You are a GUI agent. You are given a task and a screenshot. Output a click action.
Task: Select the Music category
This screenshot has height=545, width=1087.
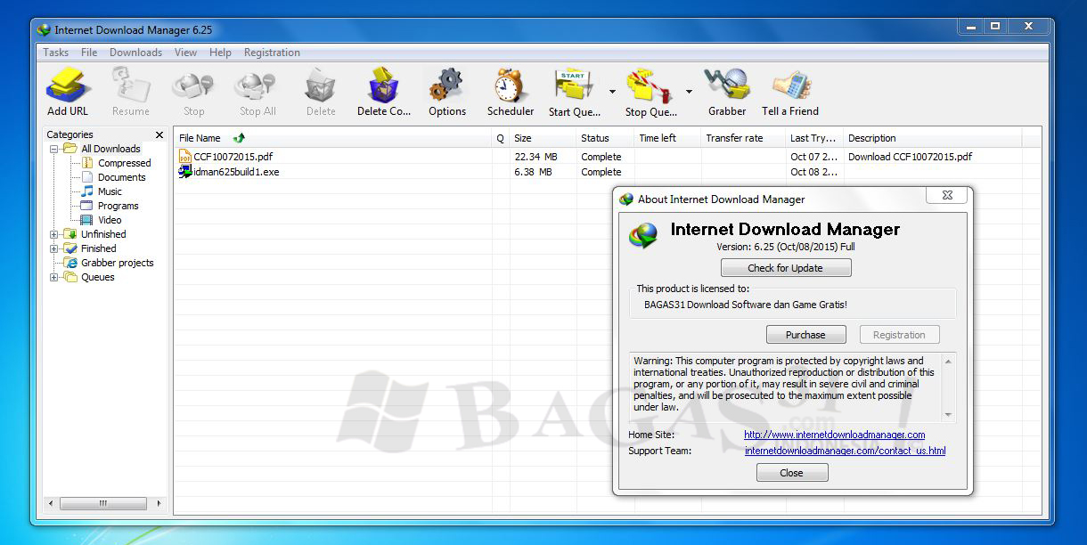(110, 191)
